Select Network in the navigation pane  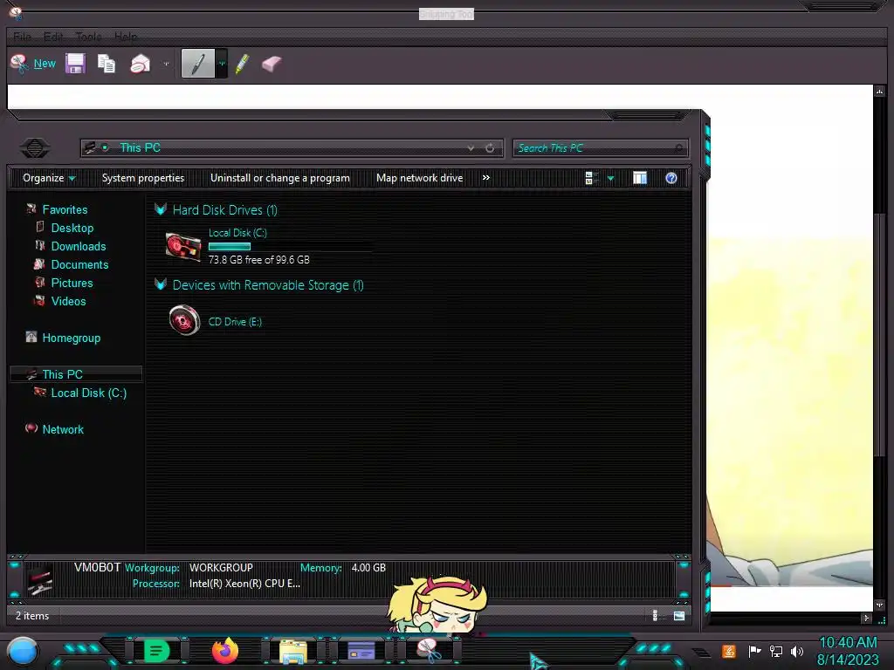(63, 429)
